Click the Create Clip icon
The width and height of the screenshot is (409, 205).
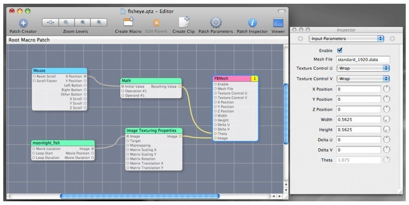[x=184, y=22]
